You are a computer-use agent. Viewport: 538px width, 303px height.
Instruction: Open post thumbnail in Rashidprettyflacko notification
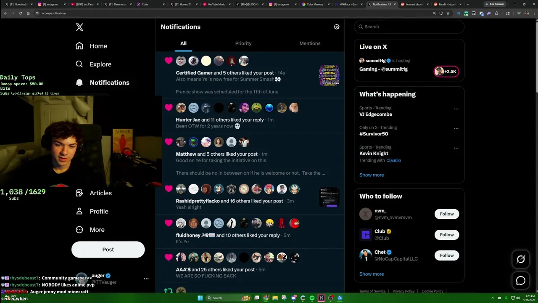coord(329,197)
